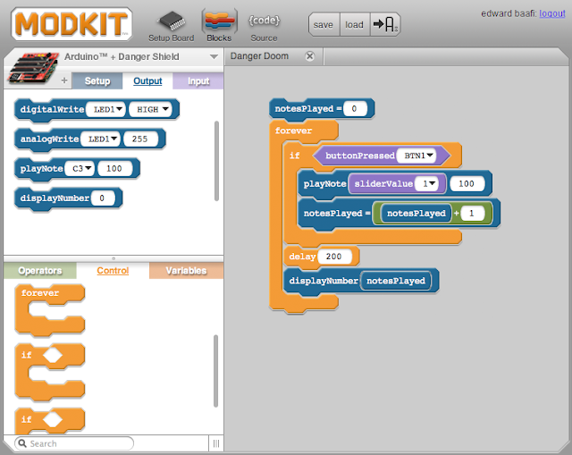This screenshot has width=572, height=455.
Task: Open the Control tab
Action: click(113, 270)
